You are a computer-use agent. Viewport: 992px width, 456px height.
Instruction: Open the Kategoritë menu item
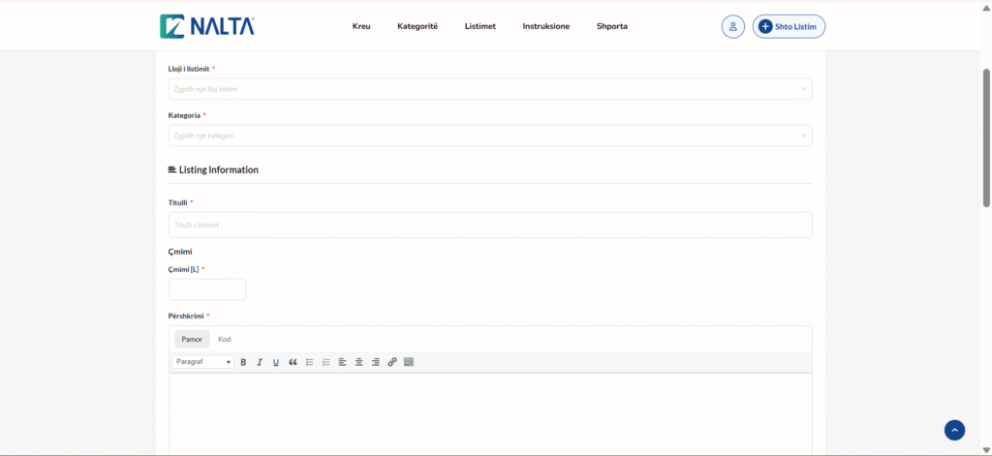coord(418,26)
